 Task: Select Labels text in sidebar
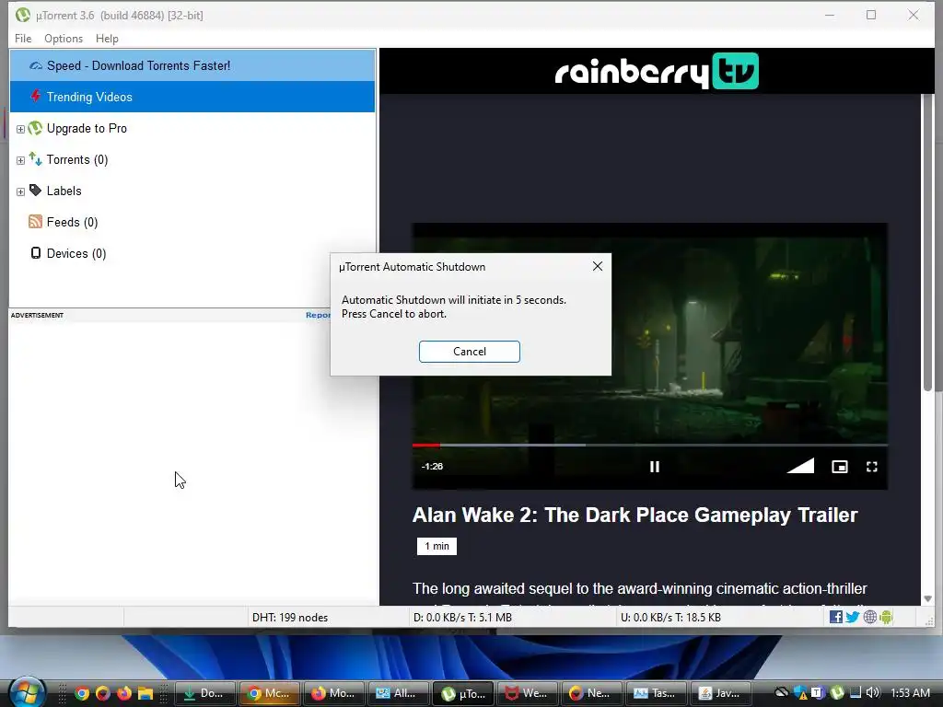[x=64, y=191]
